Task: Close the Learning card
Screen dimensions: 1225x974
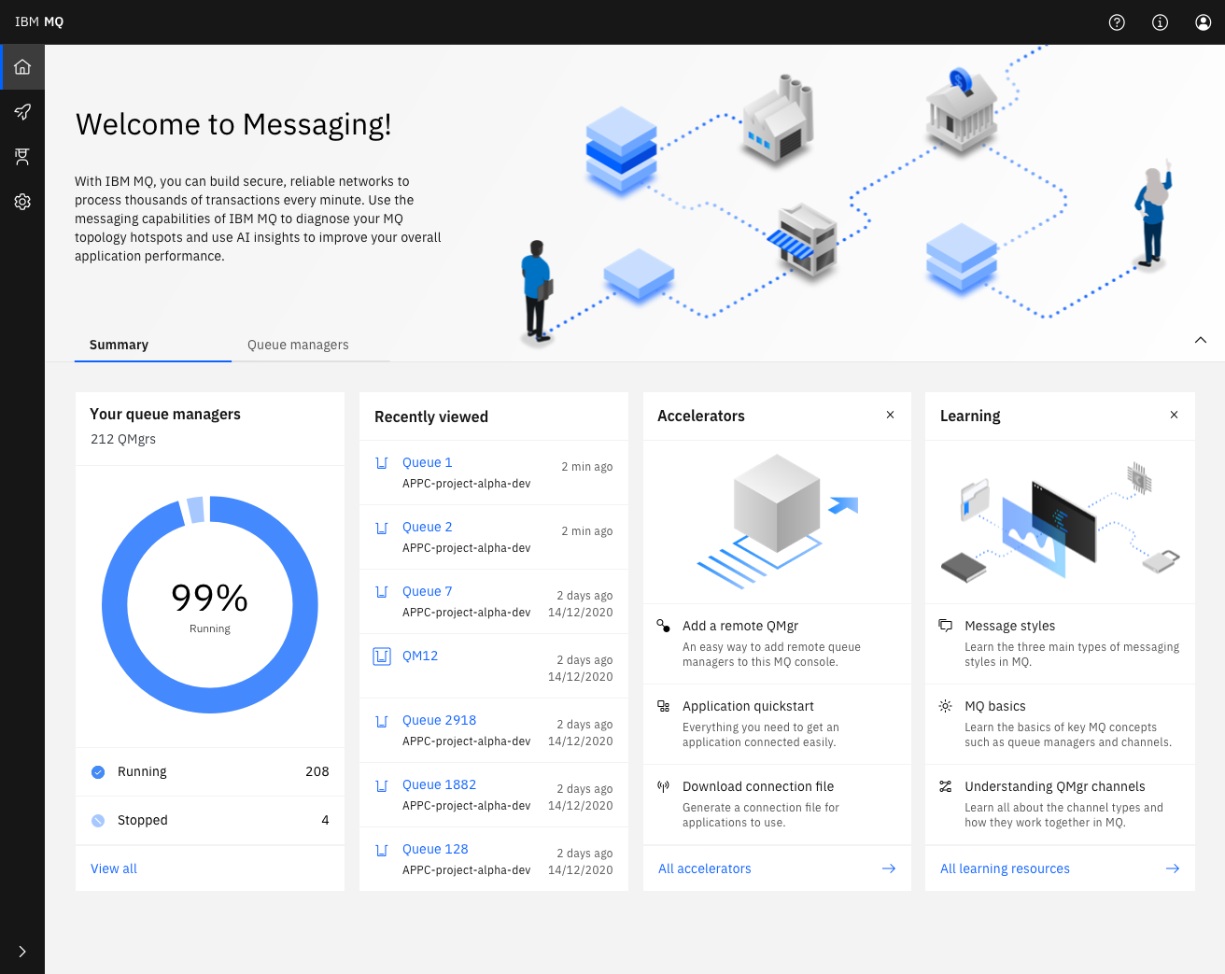Action: coord(1174,415)
